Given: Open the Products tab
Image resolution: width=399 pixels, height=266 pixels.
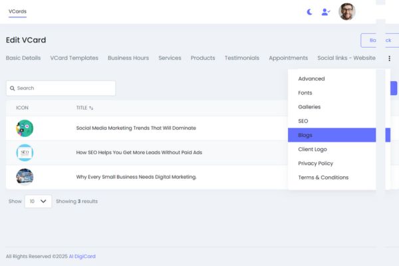Looking at the screenshot, I should (x=203, y=58).
